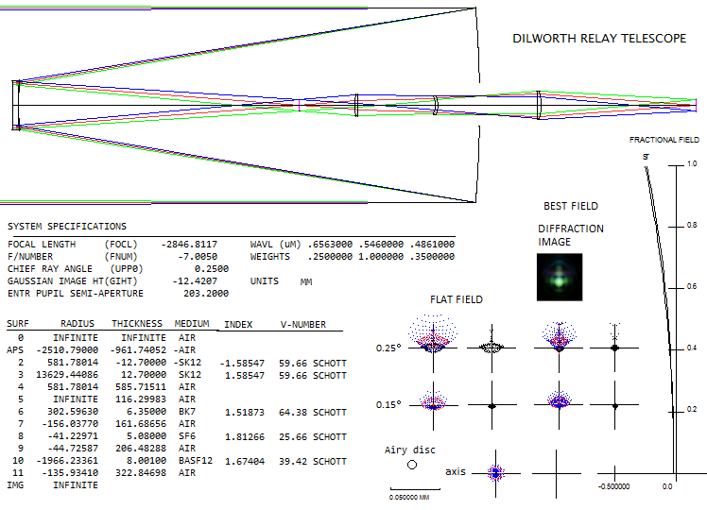
Task: Click the axis field label
Action: point(456,471)
